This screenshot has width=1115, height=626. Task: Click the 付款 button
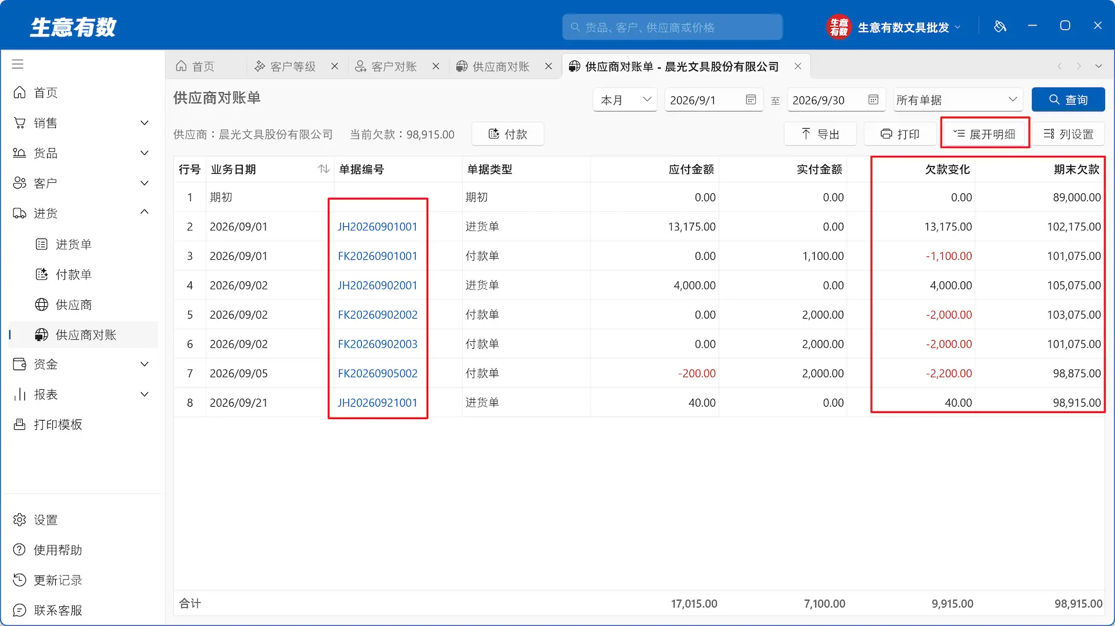coord(508,134)
